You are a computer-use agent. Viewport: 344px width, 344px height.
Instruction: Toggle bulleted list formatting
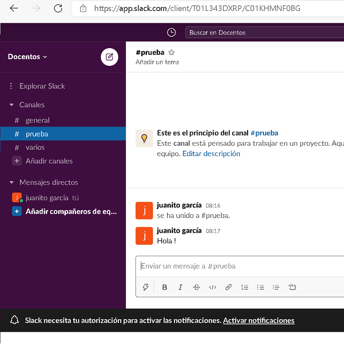[x=261, y=287]
